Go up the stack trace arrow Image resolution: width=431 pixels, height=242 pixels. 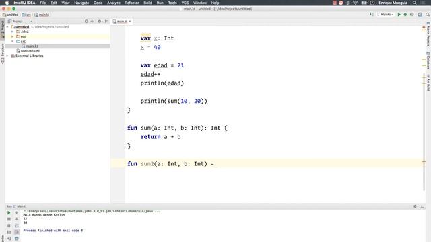tap(16, 213)
